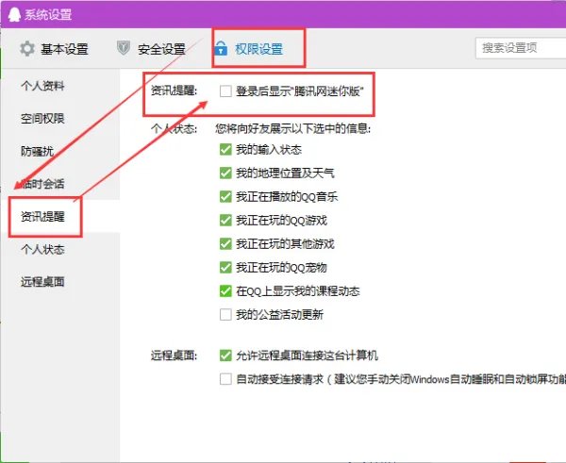
Task: Enable 我的公益活动更新 checkbox
Action: coord(225,315)
